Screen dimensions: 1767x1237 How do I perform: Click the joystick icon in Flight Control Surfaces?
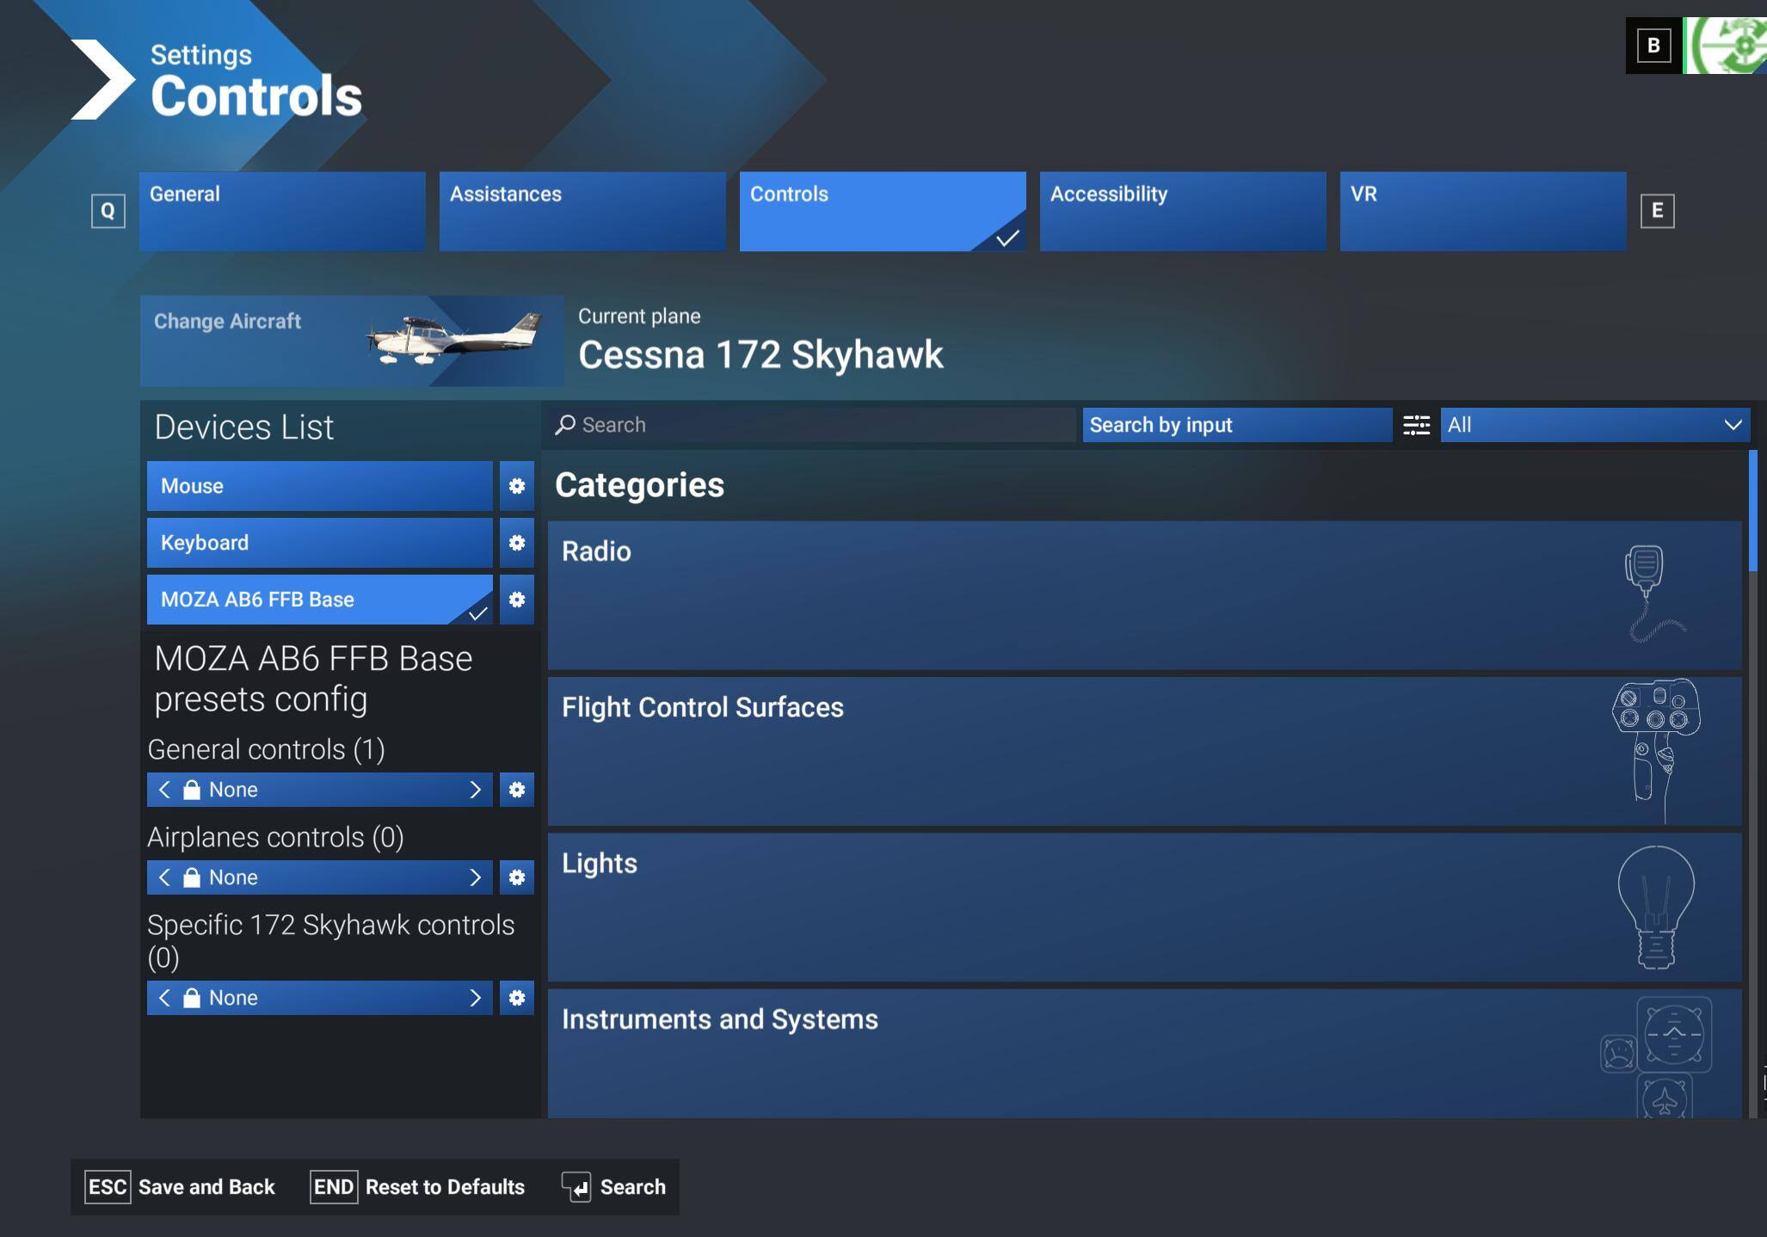pyautogui.click(x=1656, y=750)
